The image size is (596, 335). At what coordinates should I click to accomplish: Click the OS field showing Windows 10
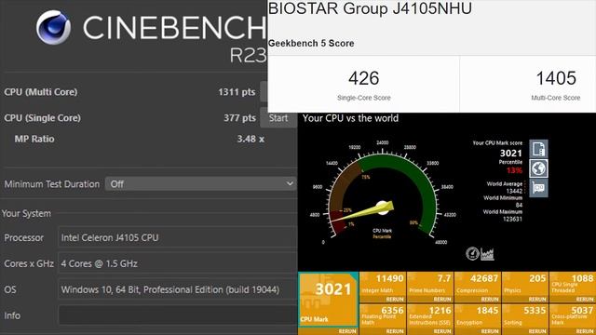click(x=177, y=289)
